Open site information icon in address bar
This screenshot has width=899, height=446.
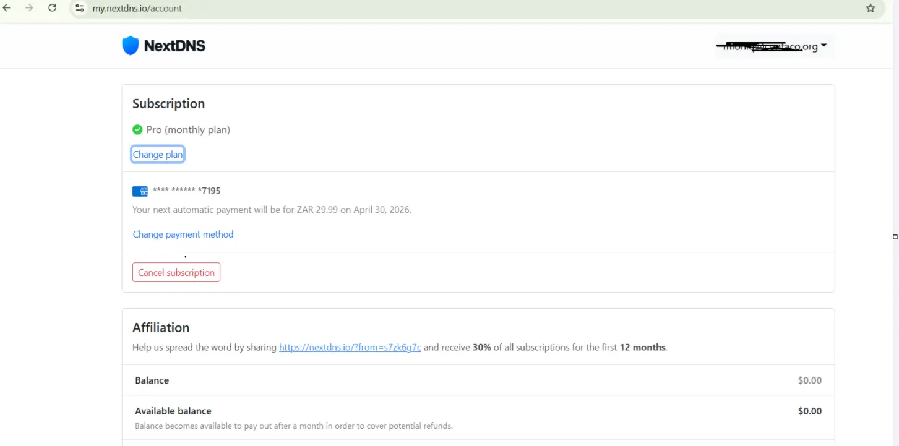(80, 8)
